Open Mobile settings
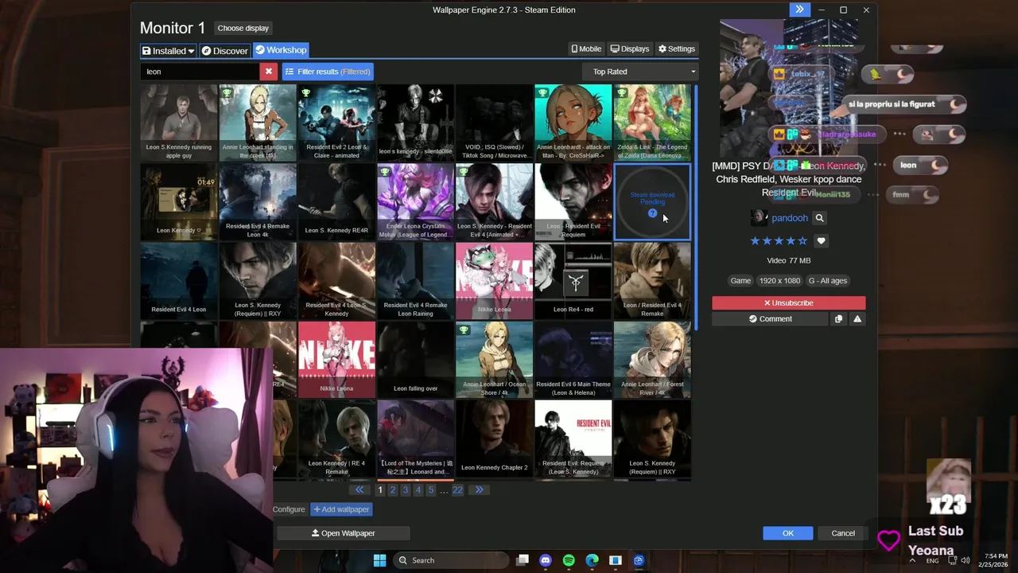Viewport: 1018px width, 573px height. pos(587,49)
